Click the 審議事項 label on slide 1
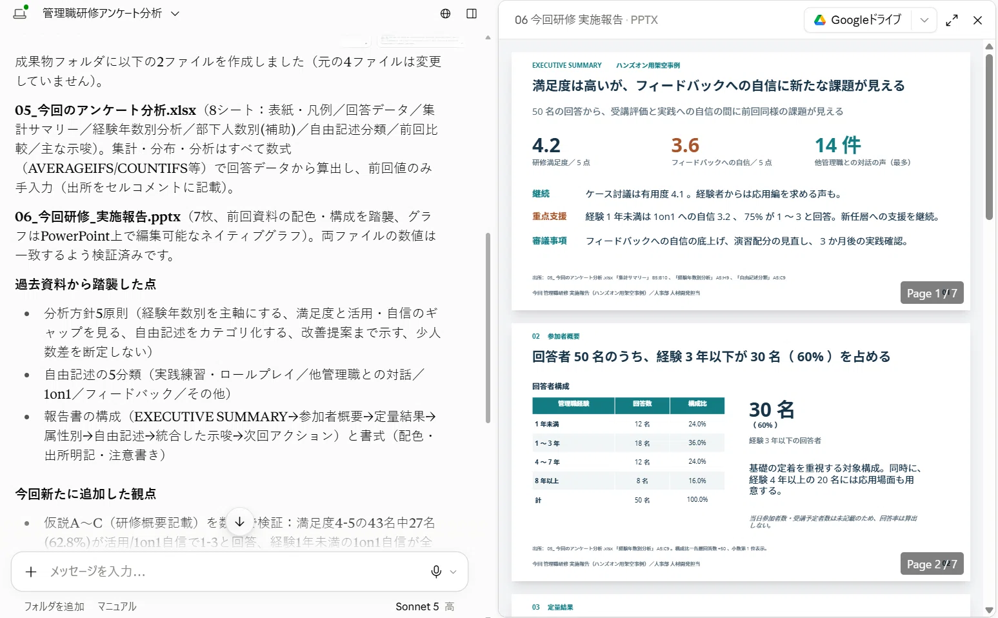998x618 pixels. pos(549,241)
